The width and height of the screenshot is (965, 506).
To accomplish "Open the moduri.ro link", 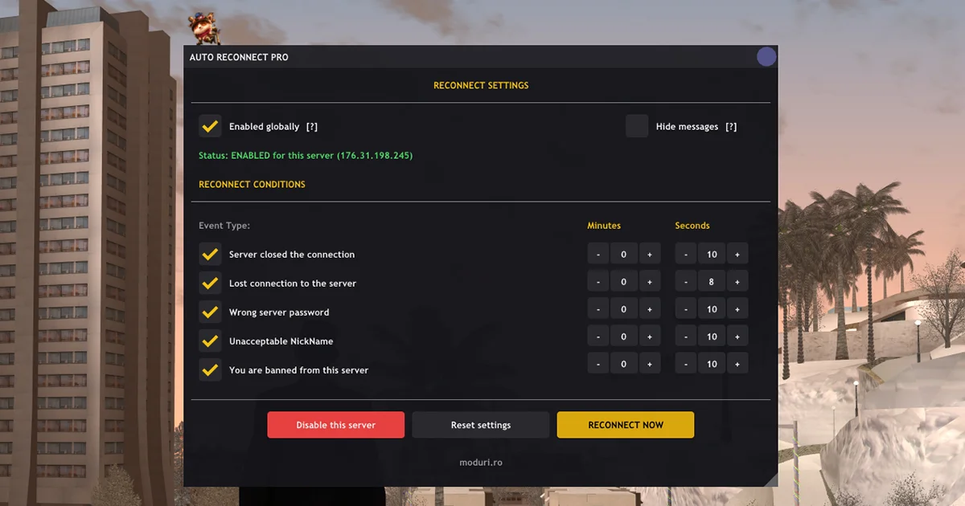I will point(481,463).
